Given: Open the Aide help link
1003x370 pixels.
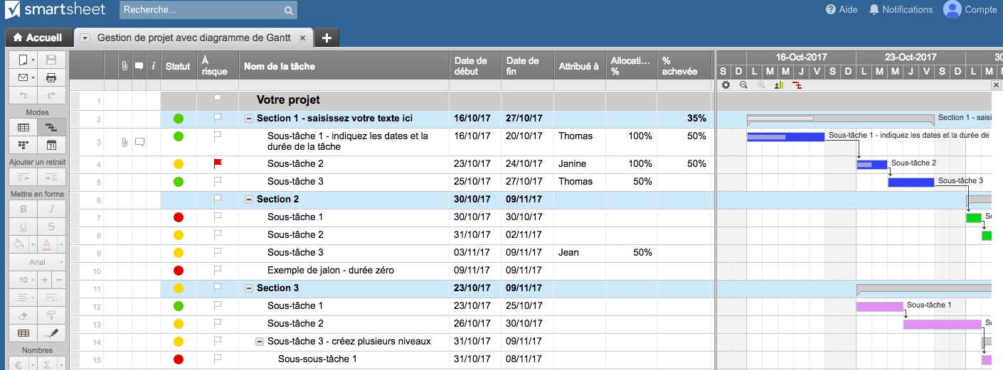Looking at the screenshot, I should coord(842,10).
